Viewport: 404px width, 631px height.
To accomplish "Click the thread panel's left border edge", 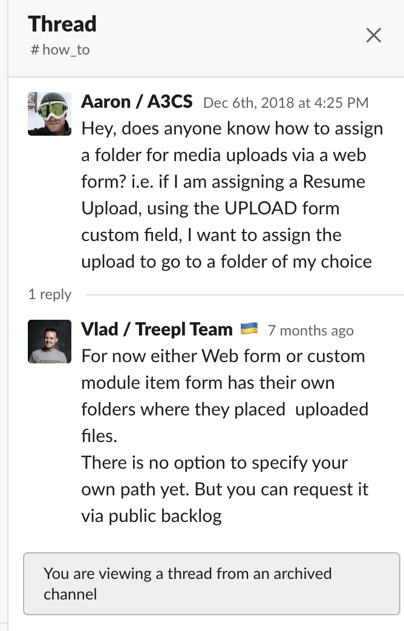I will click(x=8, y=315).
